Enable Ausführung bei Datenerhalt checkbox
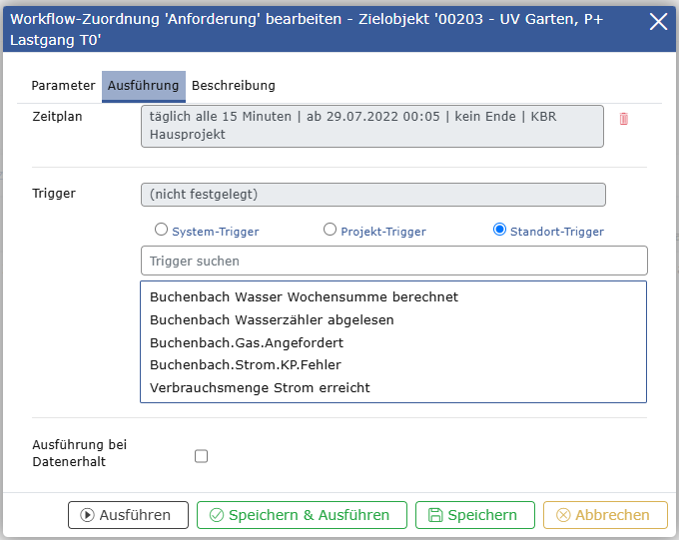Image resolution: width=679 pixels, height=540 pixels. point(201,456)
